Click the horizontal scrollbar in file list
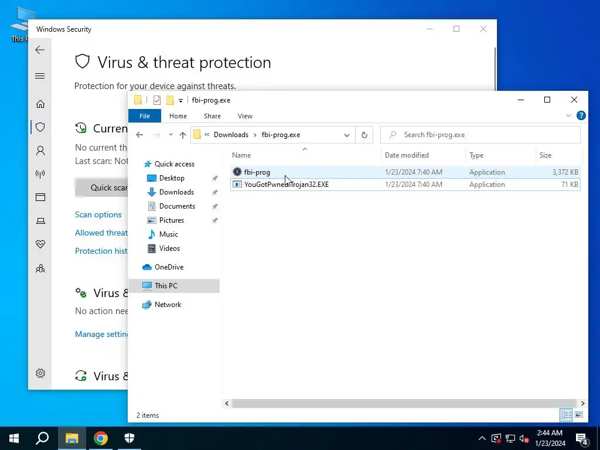 pyautogui.click(x=404, y=403)
